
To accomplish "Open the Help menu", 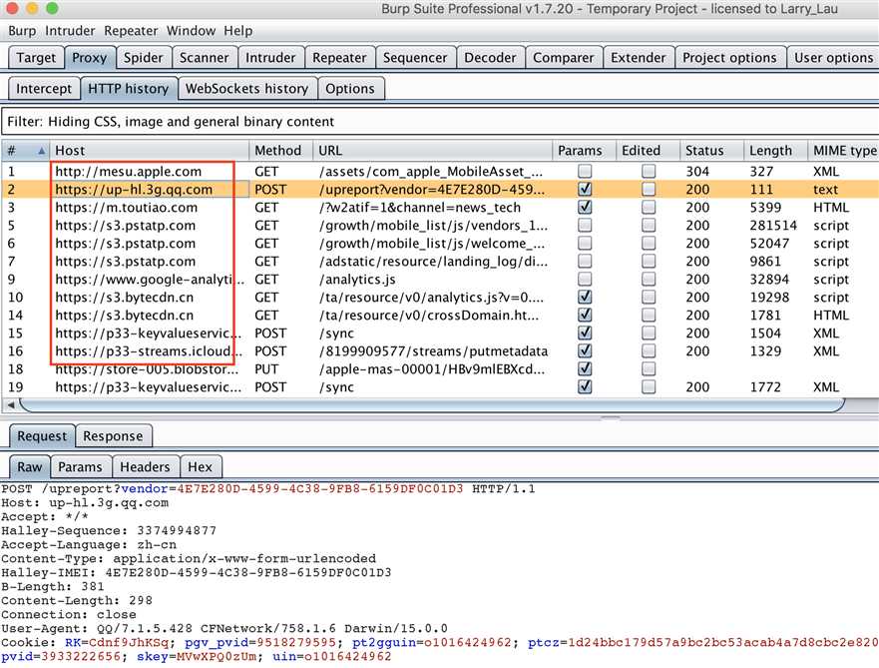I will point(238,31).
